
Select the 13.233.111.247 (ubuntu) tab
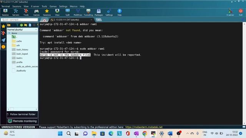click(71, 20)
